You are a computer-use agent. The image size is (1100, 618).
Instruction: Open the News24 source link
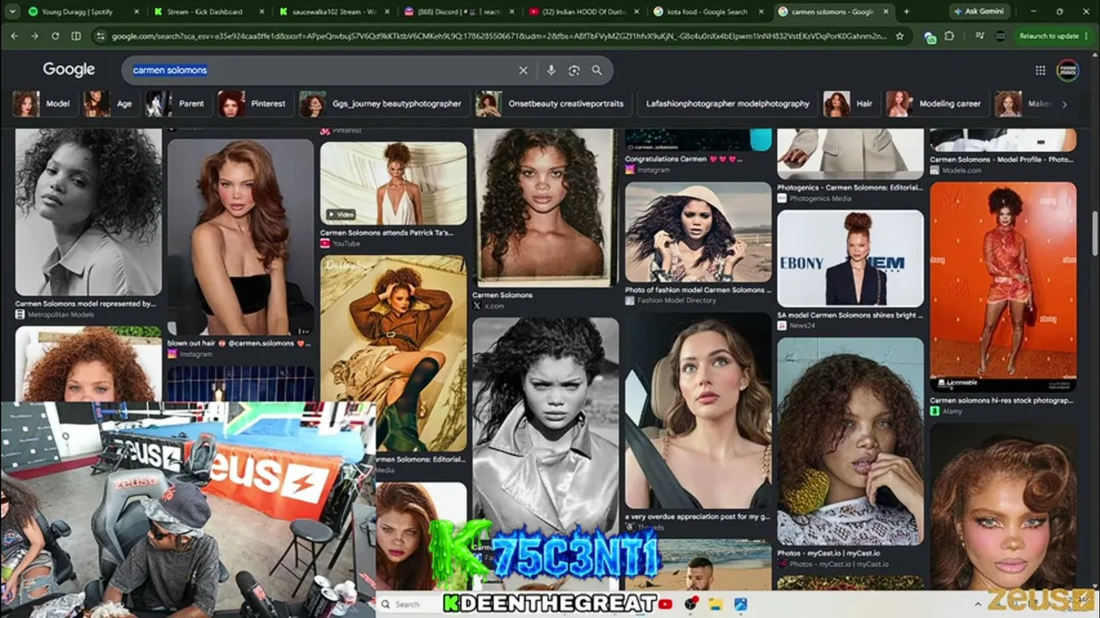796,325
